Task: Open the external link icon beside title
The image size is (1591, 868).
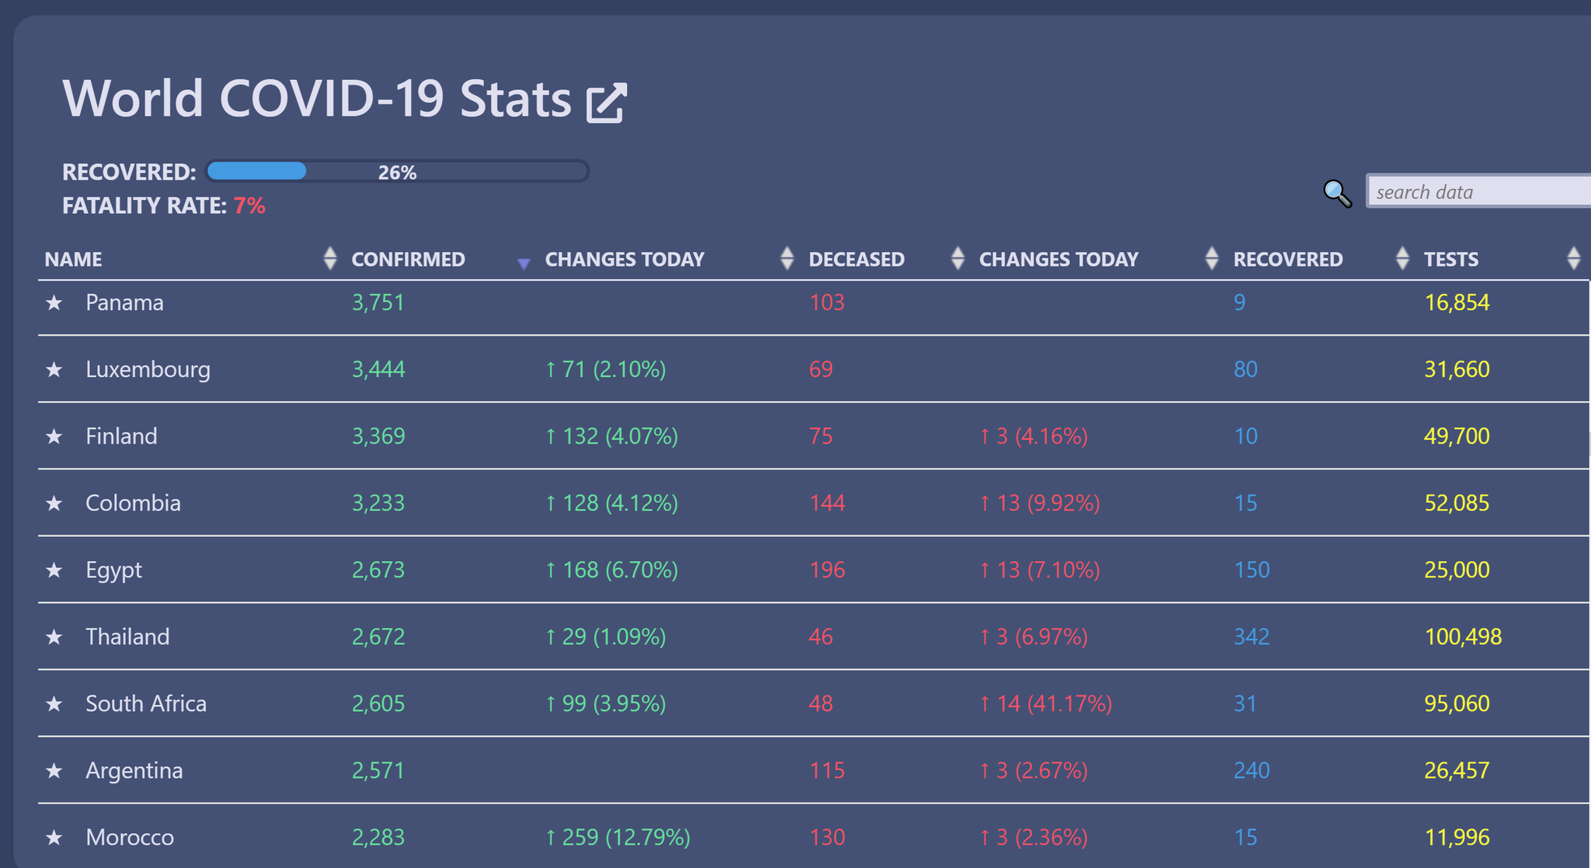Action: [x=607, y=103]
